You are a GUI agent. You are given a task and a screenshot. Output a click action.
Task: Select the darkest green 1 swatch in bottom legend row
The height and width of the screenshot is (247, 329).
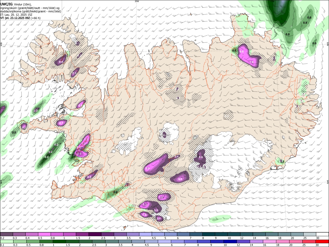coord(59,241)
